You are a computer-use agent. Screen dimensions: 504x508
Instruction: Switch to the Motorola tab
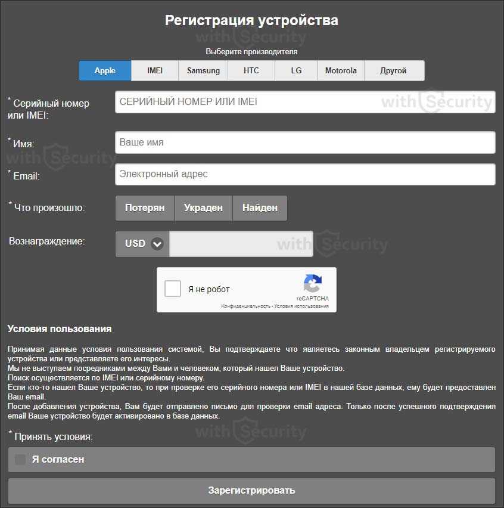click(x=341, y=70)
